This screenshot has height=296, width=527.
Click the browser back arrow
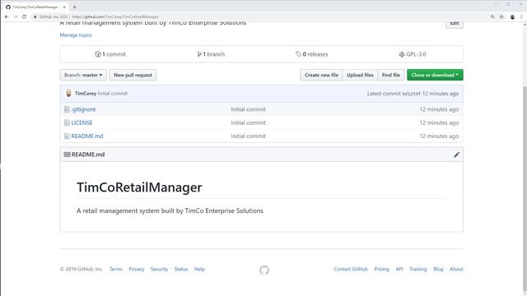(7, 16)
